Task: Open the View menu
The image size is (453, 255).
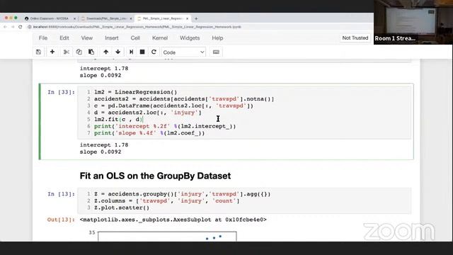Action: (x=86, y=38)
